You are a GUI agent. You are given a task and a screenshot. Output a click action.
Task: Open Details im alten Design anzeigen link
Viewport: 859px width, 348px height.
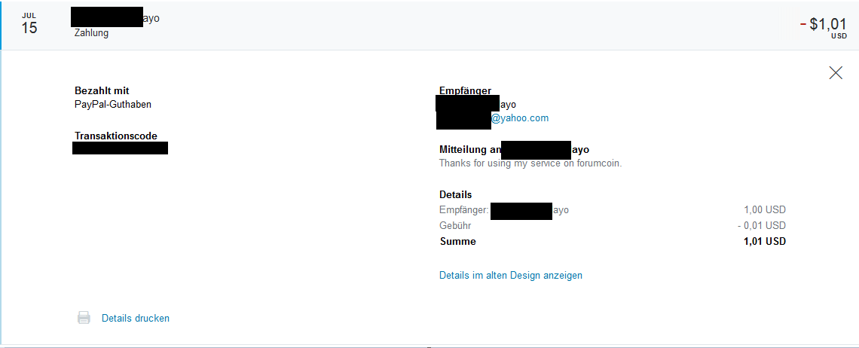tap(511, 275)
